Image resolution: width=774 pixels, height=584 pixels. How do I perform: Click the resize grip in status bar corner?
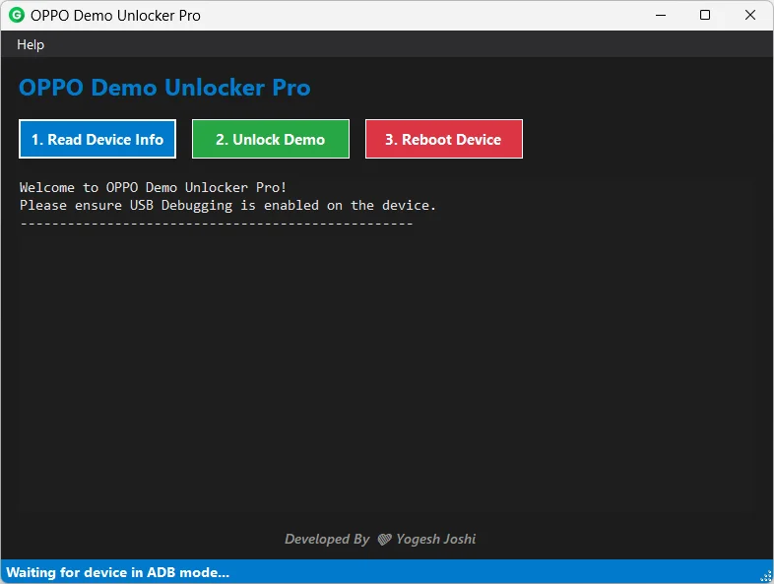tap(765, 575)
